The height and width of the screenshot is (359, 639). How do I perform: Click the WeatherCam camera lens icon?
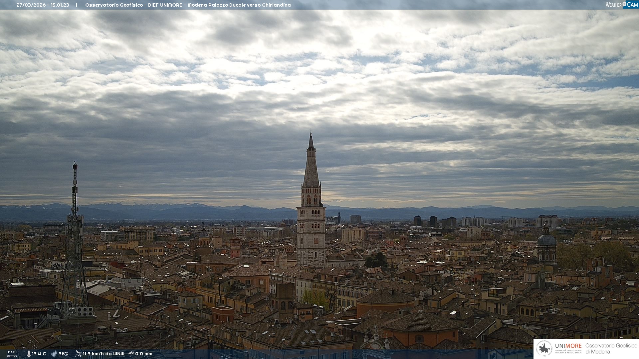[624, 4]
